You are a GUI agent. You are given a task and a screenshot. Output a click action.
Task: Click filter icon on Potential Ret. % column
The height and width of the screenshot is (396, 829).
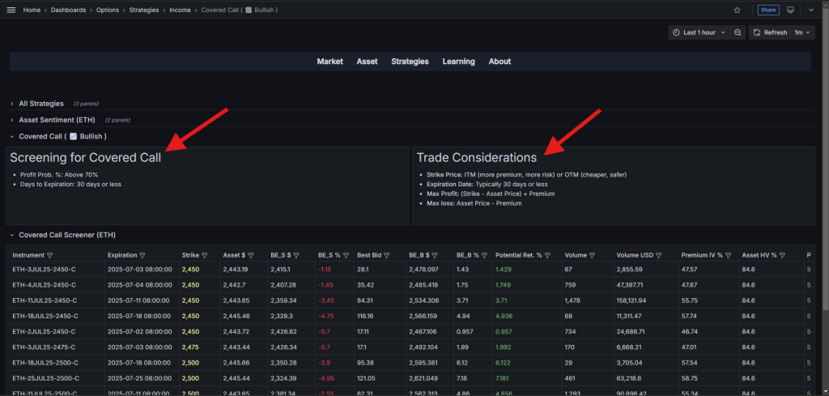click(x=548, y=255)
